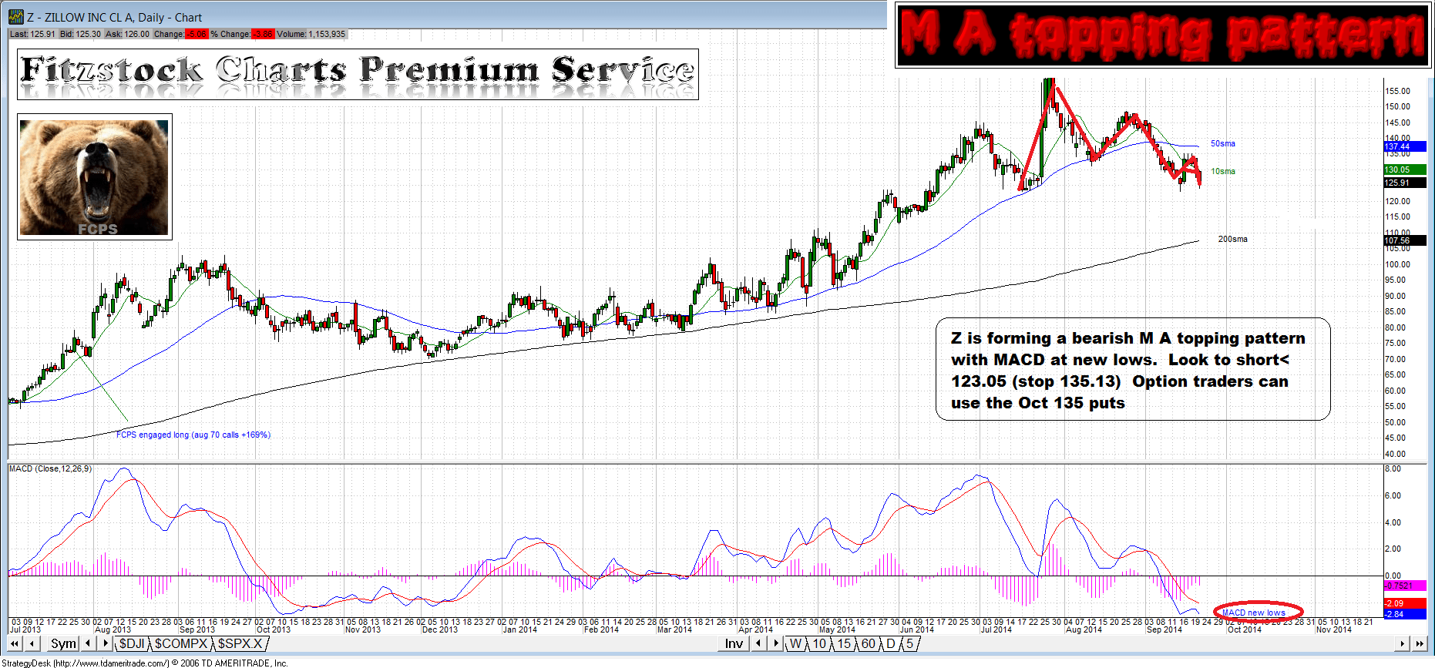Click the blue 137.44 50sma price tag
Screen dimensions: 1435x668
(x=1404, y=146)
